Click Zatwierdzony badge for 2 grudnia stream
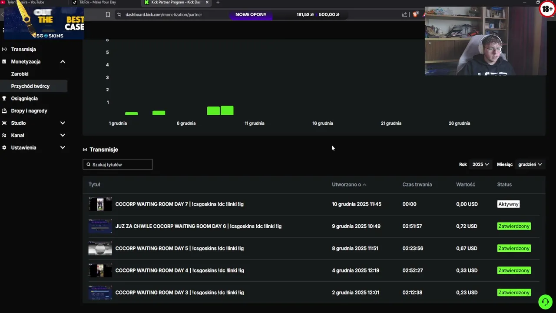The width and height of the screenshot is (556, 313). (x=514, y=293)
